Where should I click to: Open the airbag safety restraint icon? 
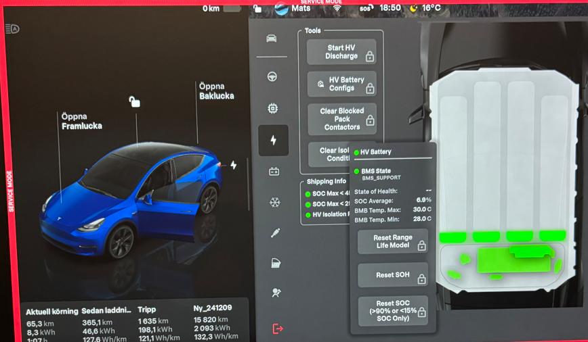[x=275, y=294]
